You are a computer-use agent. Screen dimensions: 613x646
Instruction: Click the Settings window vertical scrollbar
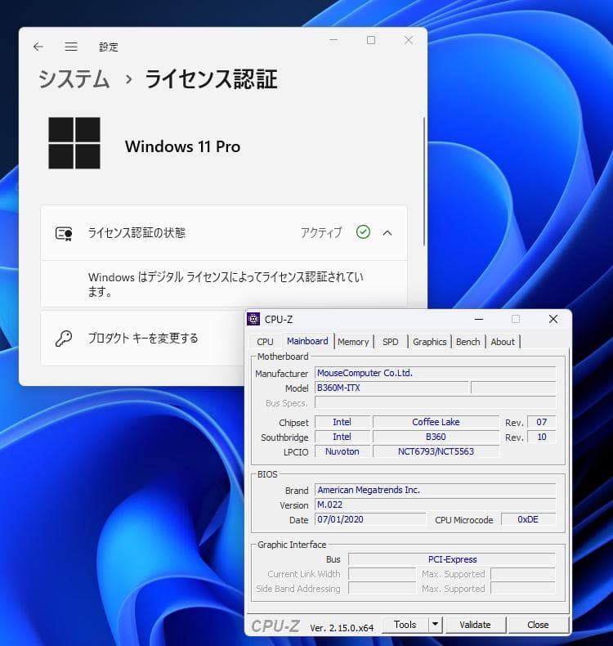(423, 180)
